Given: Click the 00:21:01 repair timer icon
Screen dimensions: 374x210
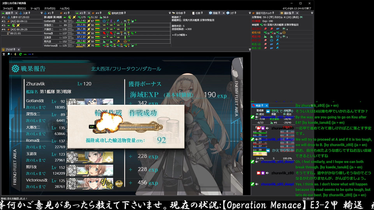Looking at the screenshot, I should click(x=8, y=33).
